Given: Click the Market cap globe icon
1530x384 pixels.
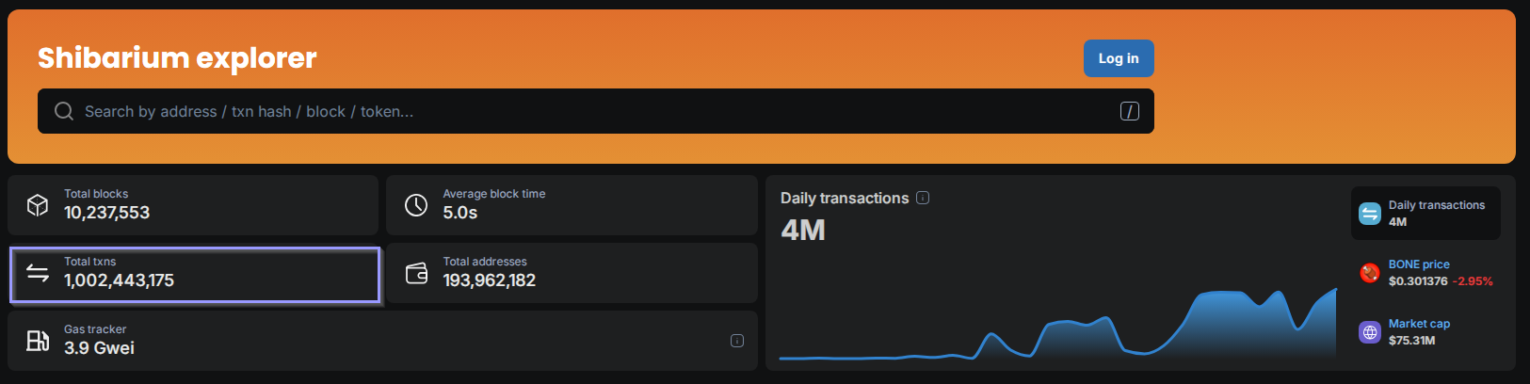Looking at the screenshot, I should 1370,332.
